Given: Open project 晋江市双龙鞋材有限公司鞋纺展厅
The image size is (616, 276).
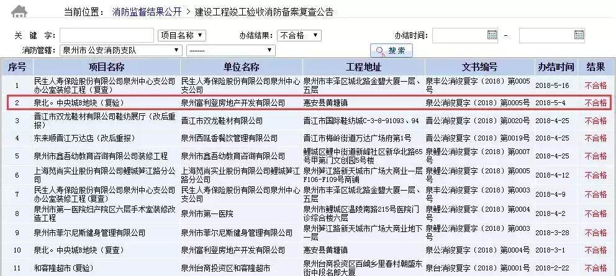Looking at the screenshot, I should [104, 121].
